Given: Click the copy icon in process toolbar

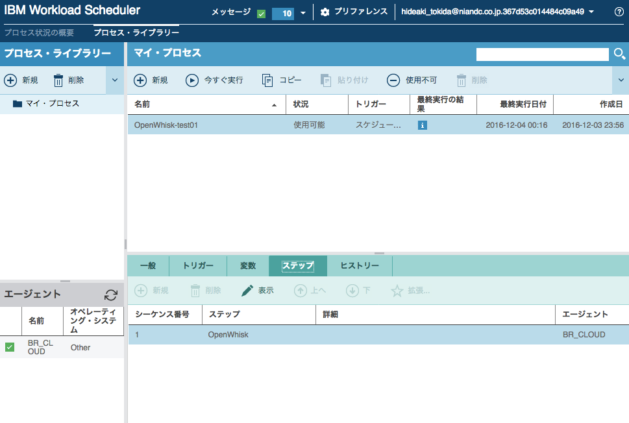Looking at the screenshot, I should pos(267,80).
